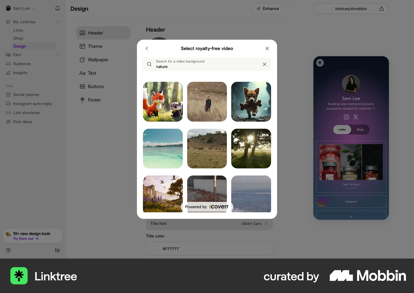The height and width of the screenshot is (293, 414).
Task: Select the Header design tab
Action: 103,33
